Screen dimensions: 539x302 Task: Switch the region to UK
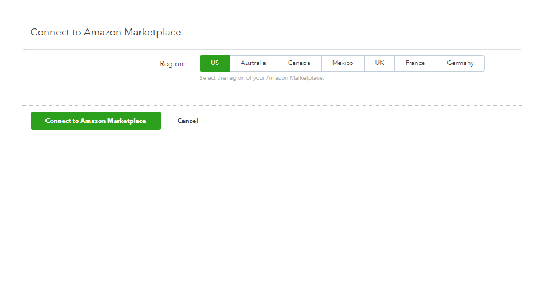point(380,63)
